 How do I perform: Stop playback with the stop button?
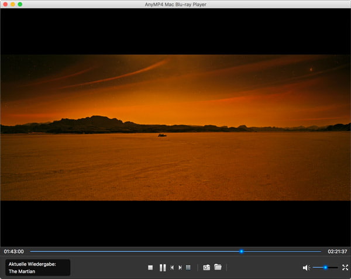pos(150,267)
